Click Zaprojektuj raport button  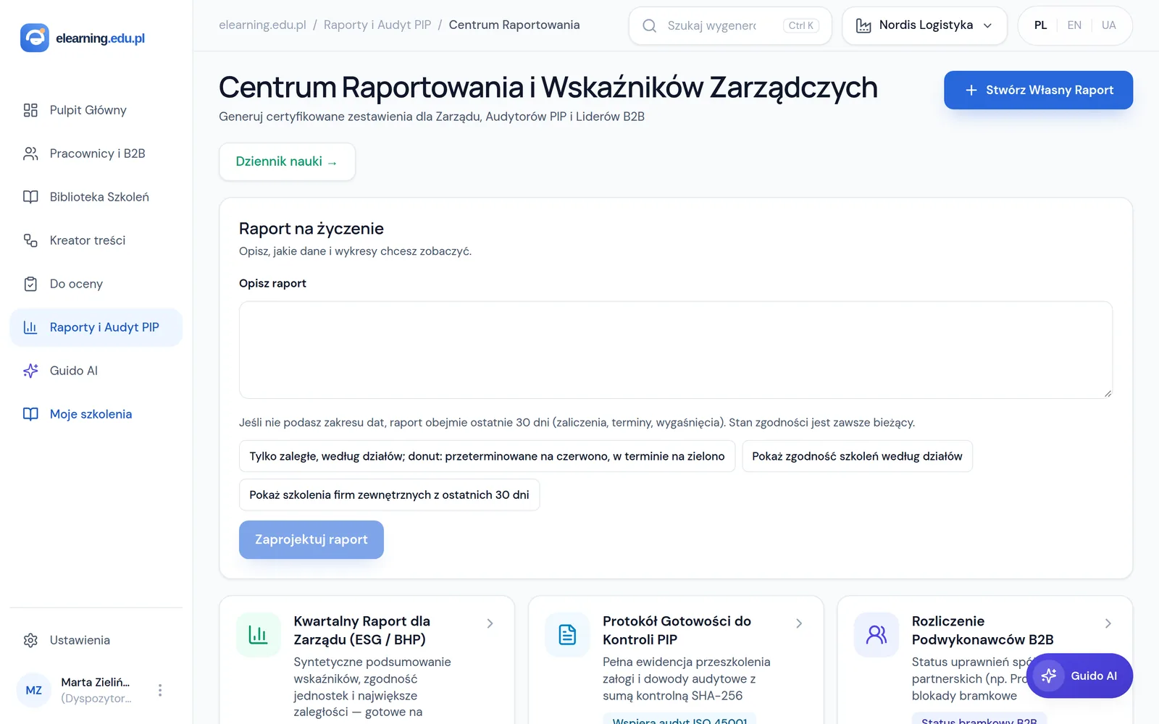(311, 539)
